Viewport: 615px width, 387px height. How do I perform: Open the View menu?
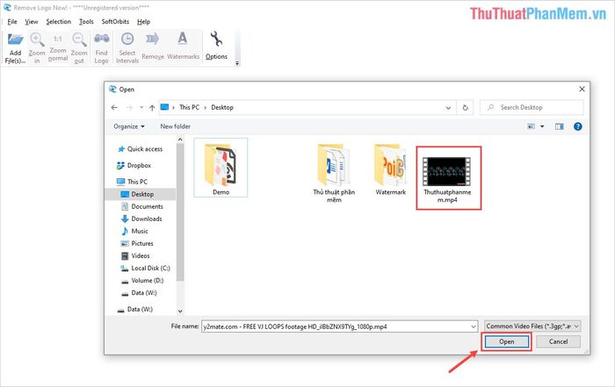click(32, 22)
